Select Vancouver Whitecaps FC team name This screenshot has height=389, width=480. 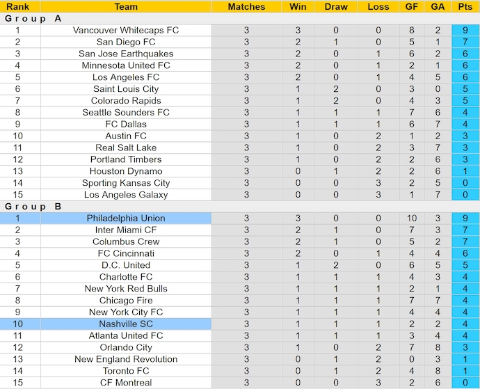[126, 30]
